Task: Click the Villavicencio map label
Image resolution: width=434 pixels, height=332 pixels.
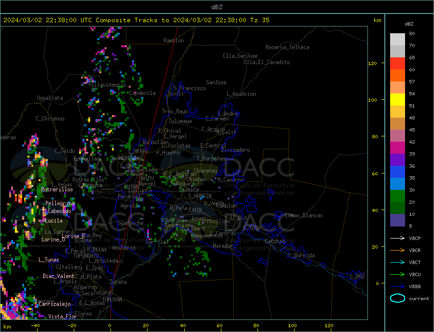Action: coord(108,85)
